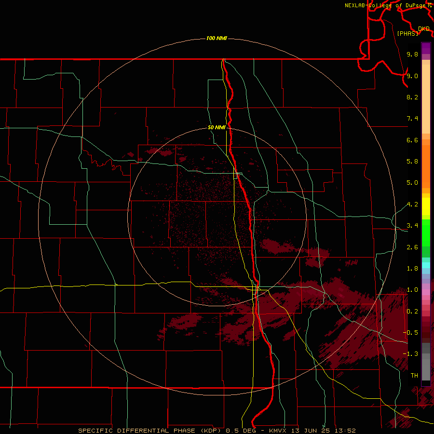434x434 pixels.
Task: Click the -0.5 scale value
Action: tap(410, 333)
